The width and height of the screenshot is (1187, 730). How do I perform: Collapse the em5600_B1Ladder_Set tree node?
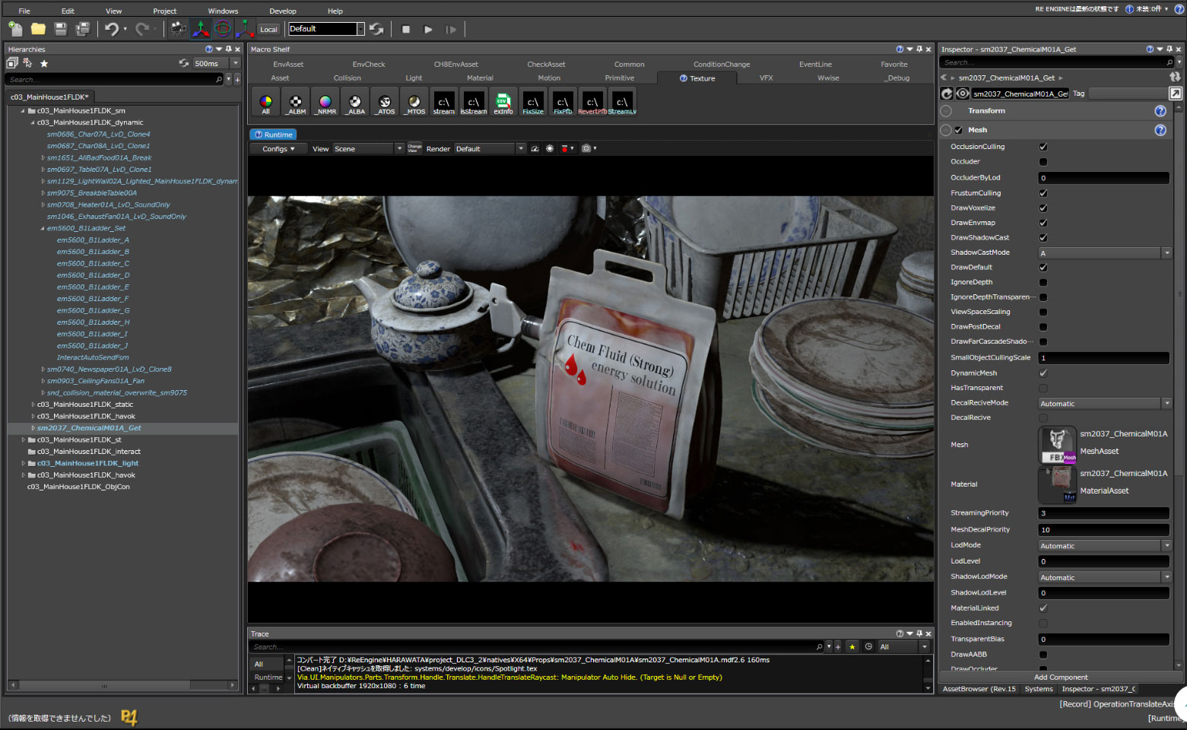(x=43, y=228)
